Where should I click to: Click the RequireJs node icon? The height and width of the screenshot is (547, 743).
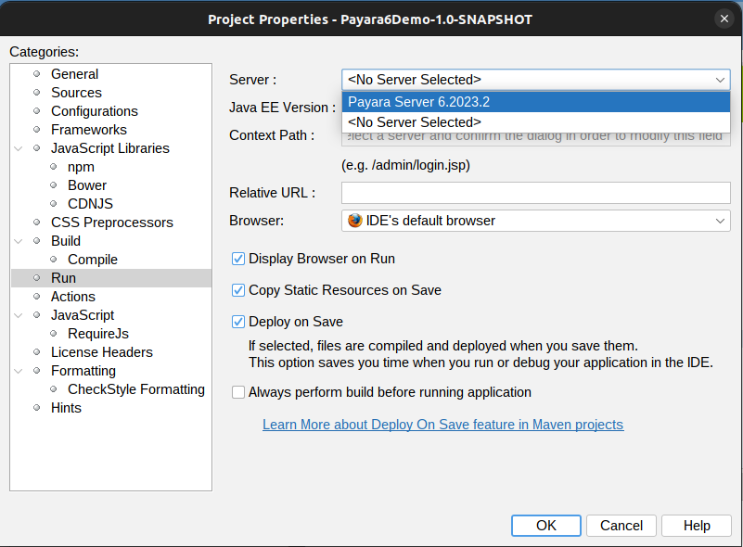(53, 333)
